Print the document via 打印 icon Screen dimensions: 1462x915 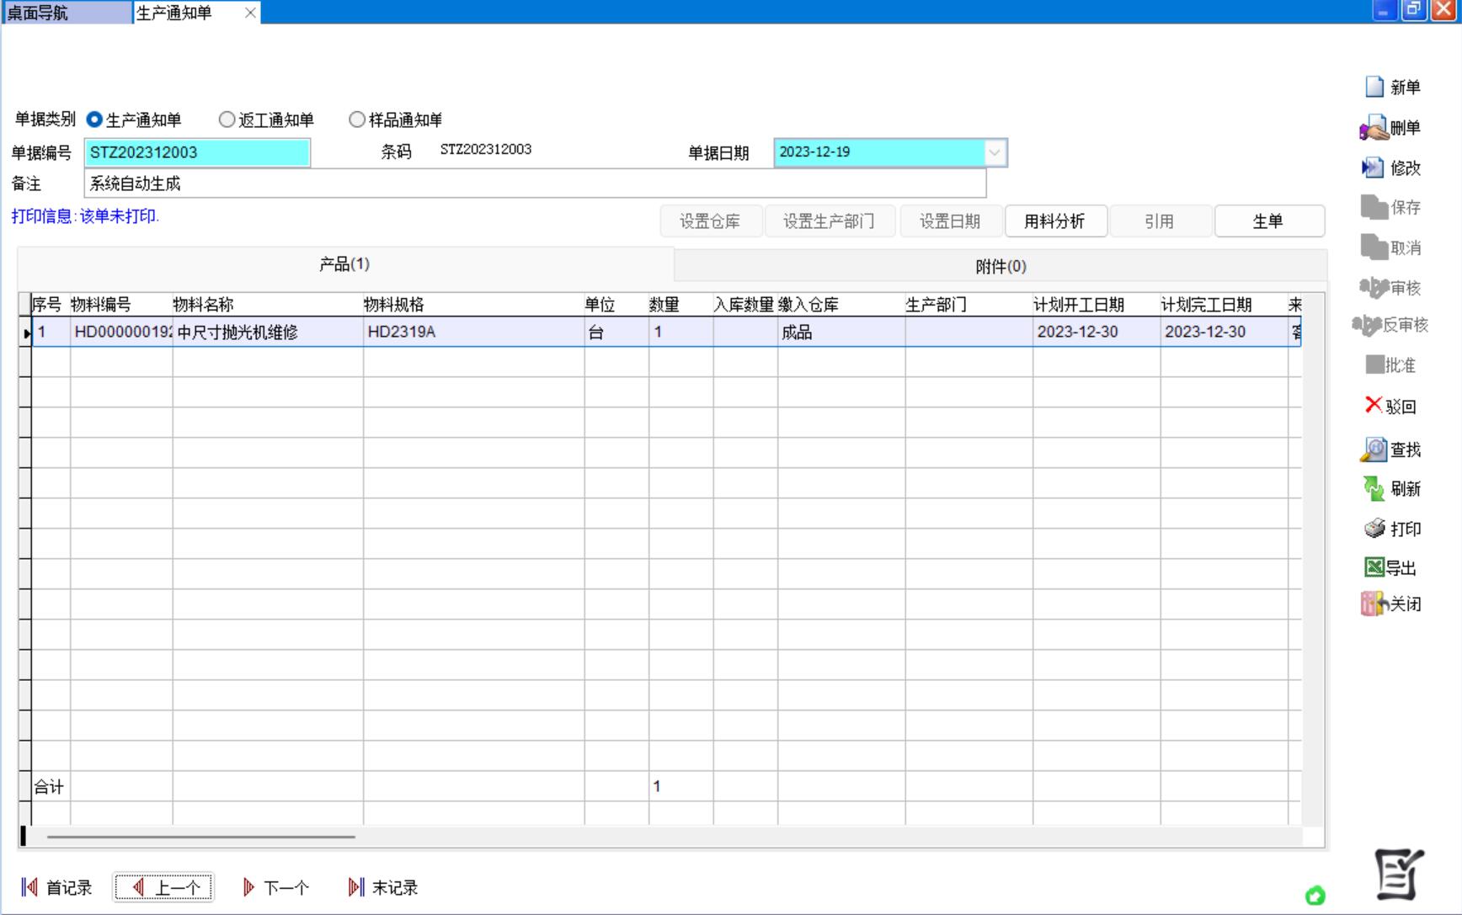point(1374,529)
